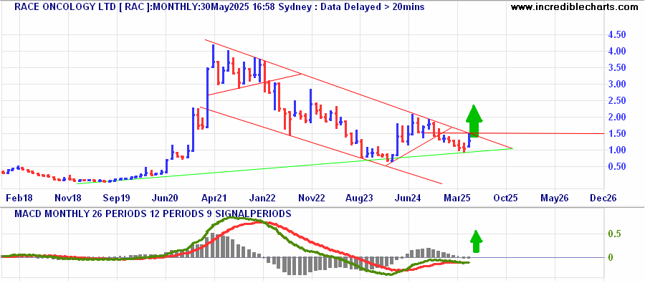645x283 pixels.
Task: Select the 1.00 price axis label
Action: tap(616, 150)
